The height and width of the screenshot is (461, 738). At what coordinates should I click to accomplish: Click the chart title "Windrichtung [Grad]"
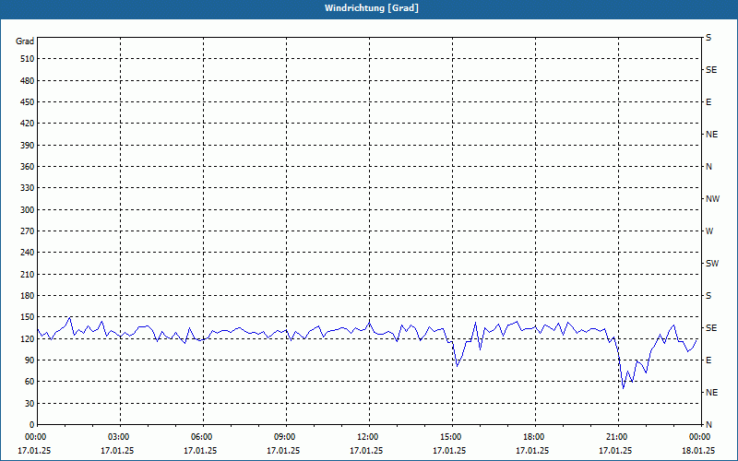(372, 8)
